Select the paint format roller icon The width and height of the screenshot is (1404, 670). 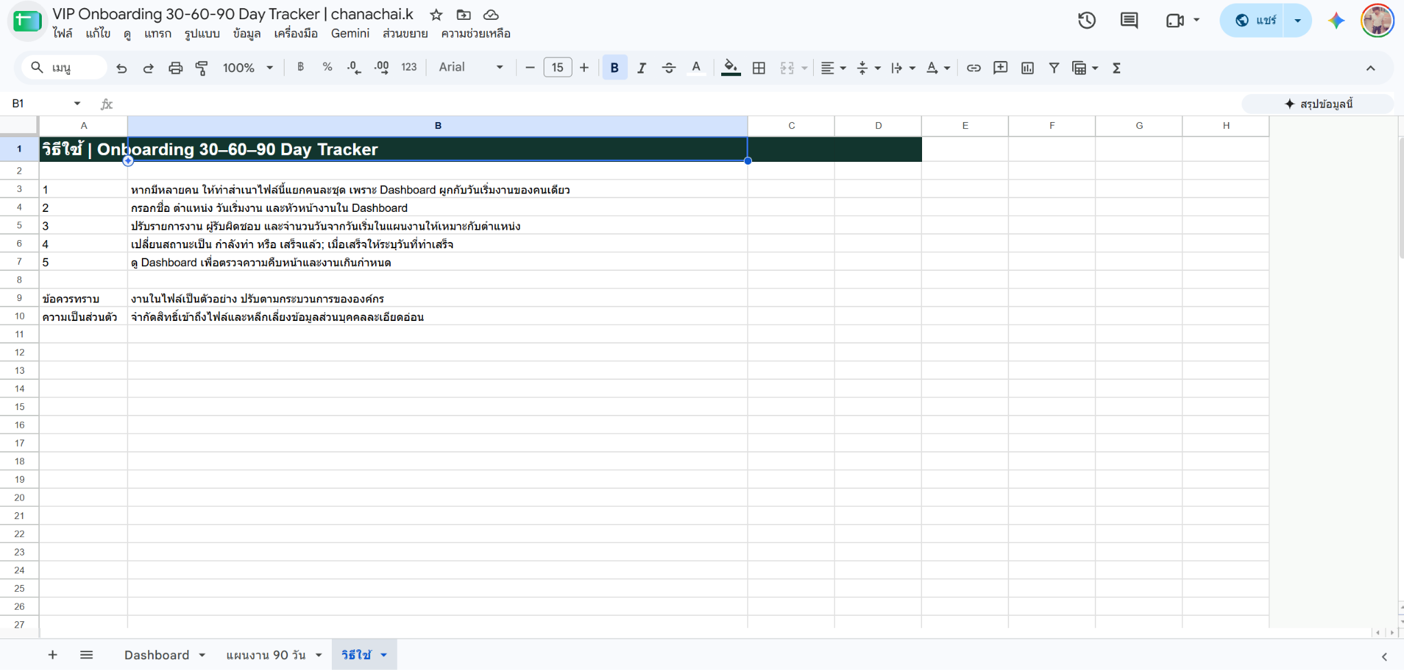202,68
